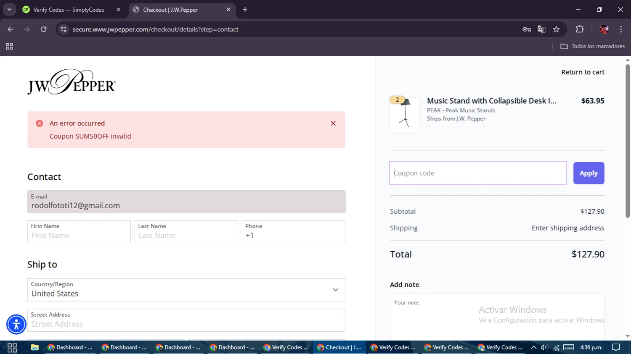Click the Total label
Screen dimensions: 631x354
401,254
